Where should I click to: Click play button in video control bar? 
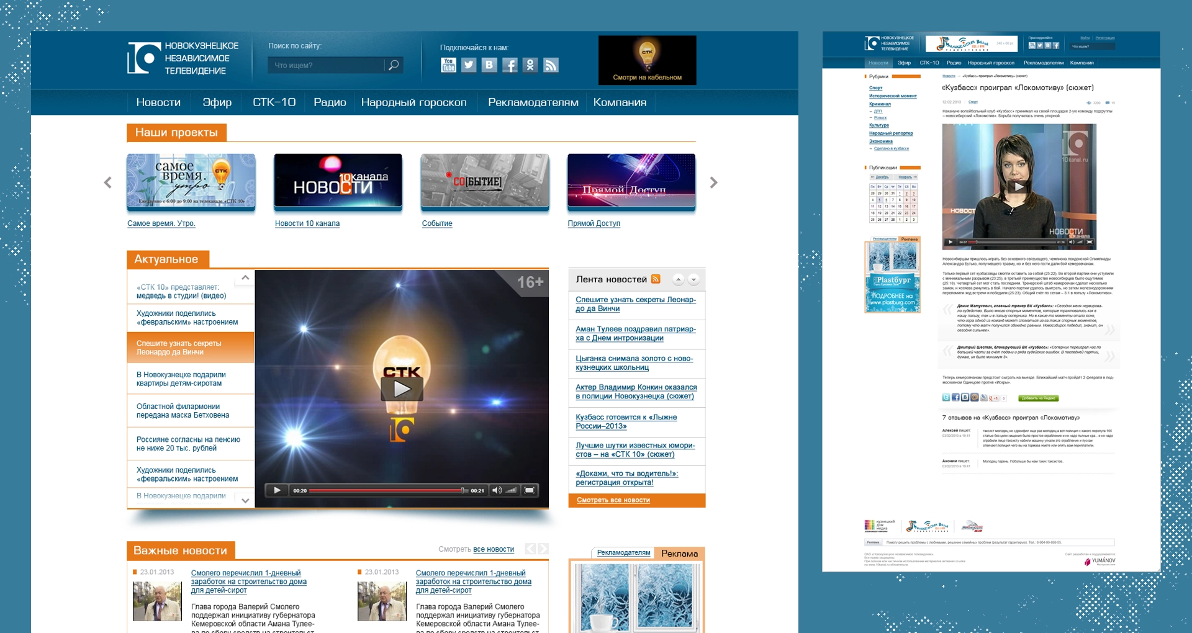point(277,490)
